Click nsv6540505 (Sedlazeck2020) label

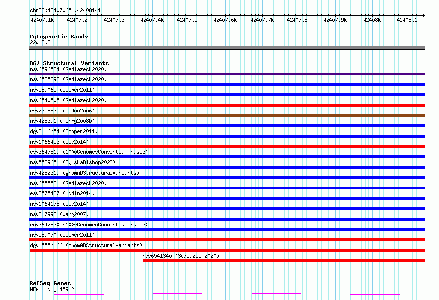point(68,100)
